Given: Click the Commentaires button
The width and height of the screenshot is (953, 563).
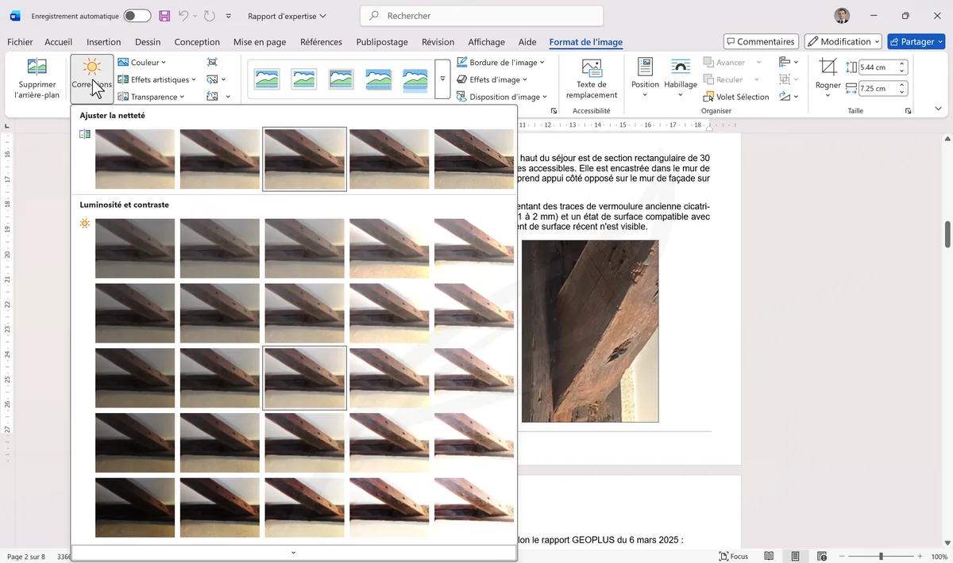Looking at the screenshot, I should click(760, 41).
